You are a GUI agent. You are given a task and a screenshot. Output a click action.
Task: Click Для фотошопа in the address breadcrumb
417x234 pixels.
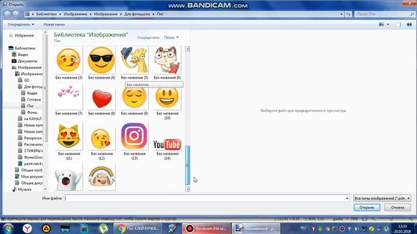click(137, 14)
